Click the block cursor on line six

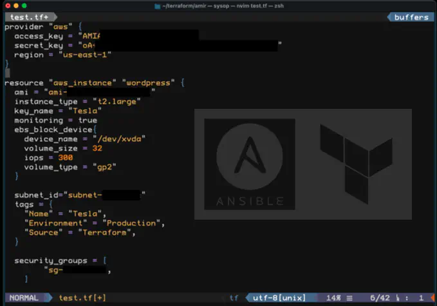click(x=8, y=73)
